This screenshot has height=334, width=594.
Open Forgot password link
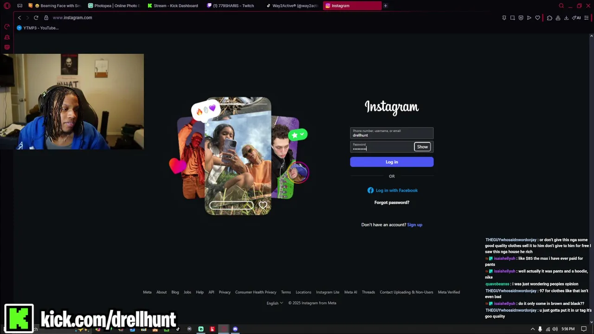[x=392, y=202]
